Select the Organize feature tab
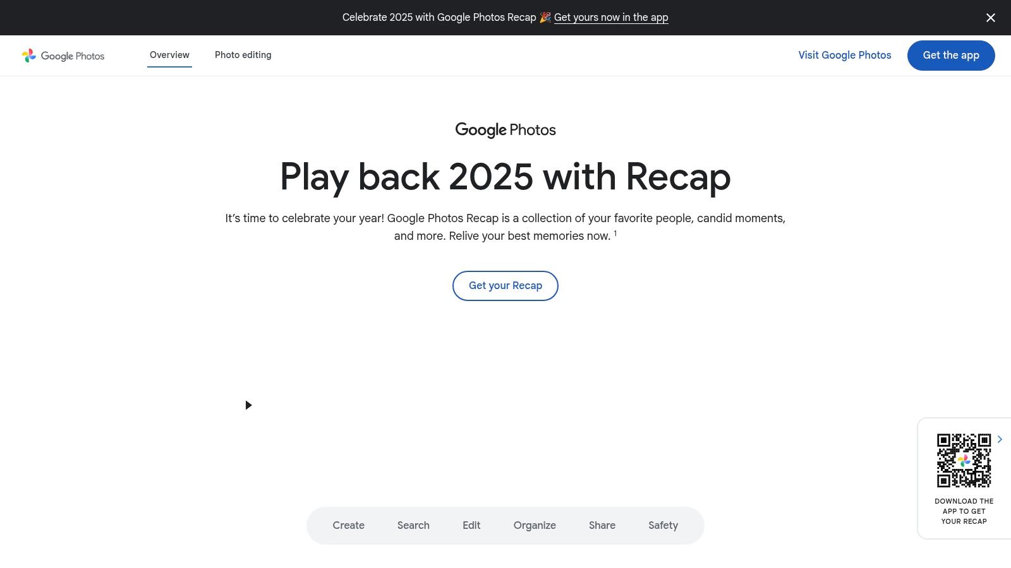This screenshot has height=568, width=1011. click(x=535, y=525)
